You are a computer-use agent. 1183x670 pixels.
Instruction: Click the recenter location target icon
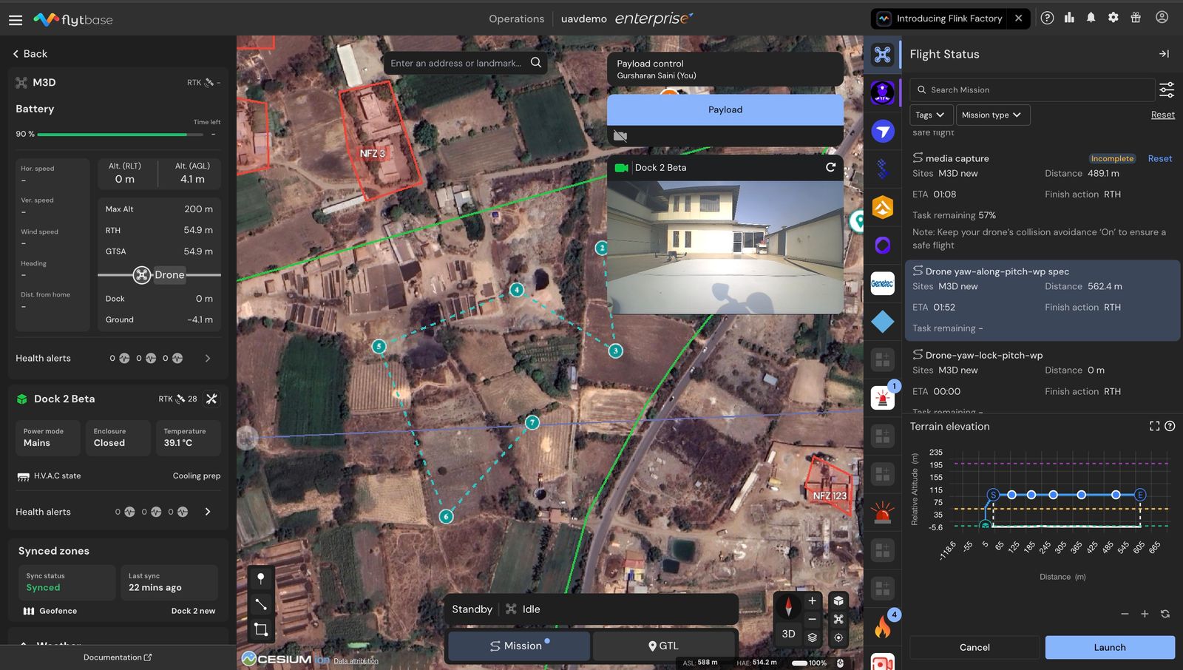click(x=838, y=637)
